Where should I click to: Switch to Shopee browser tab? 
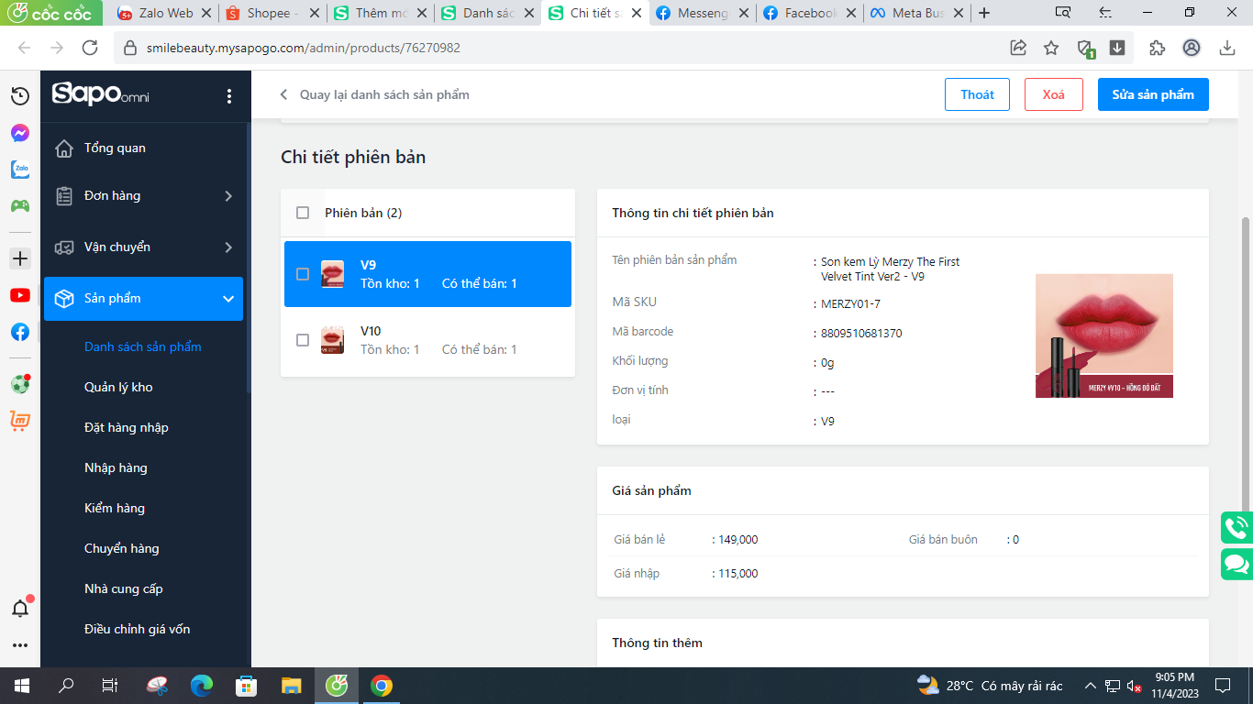point(272,13)
